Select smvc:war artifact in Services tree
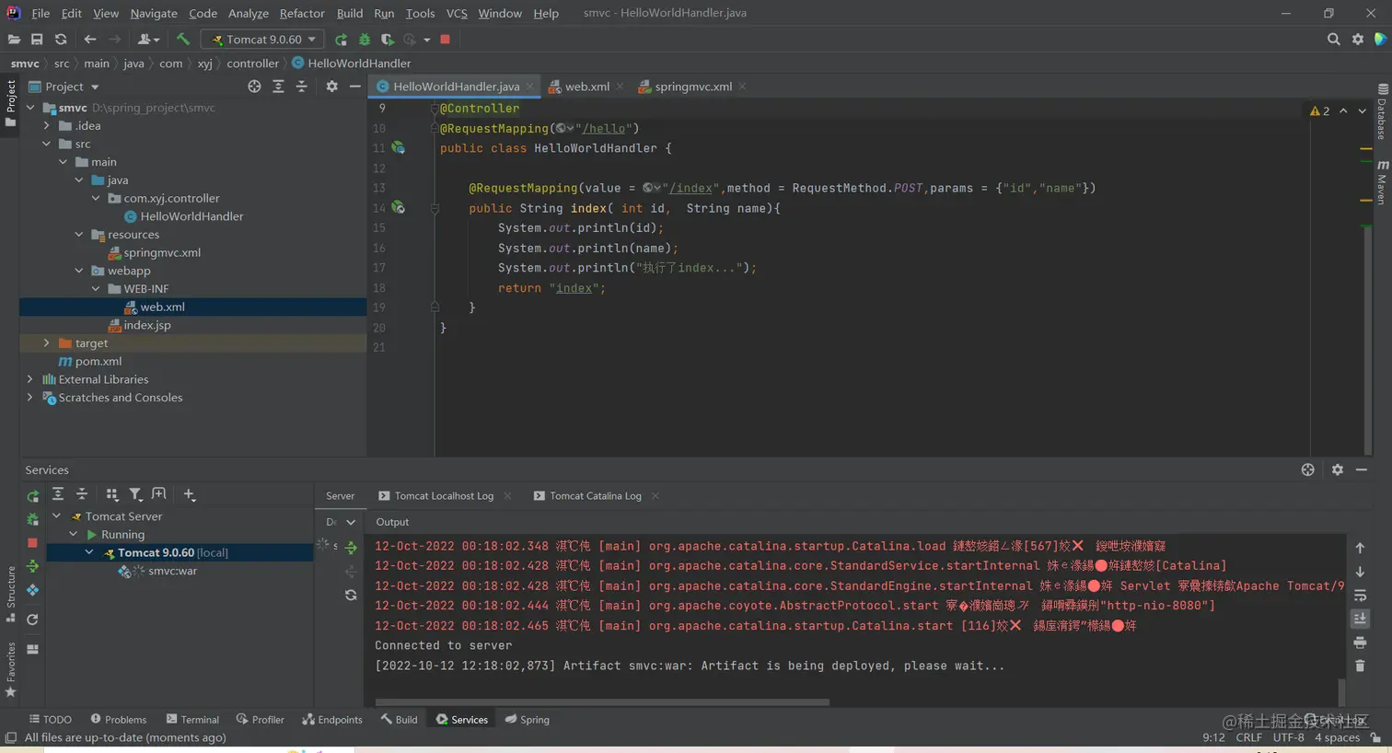Viewport: 1392px width, 753px height. (x=172, y=571)
